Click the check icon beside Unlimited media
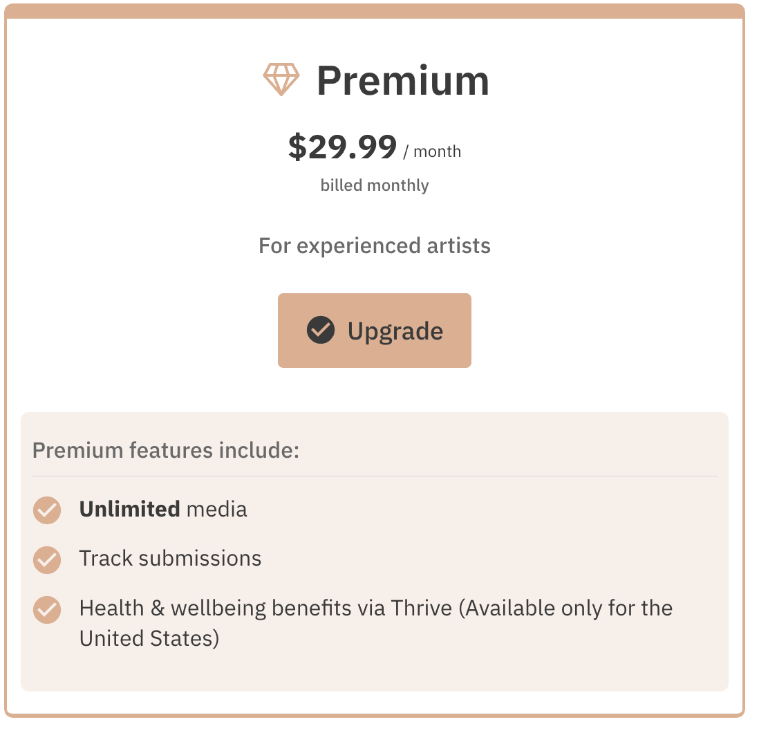 tap(47, 510)
